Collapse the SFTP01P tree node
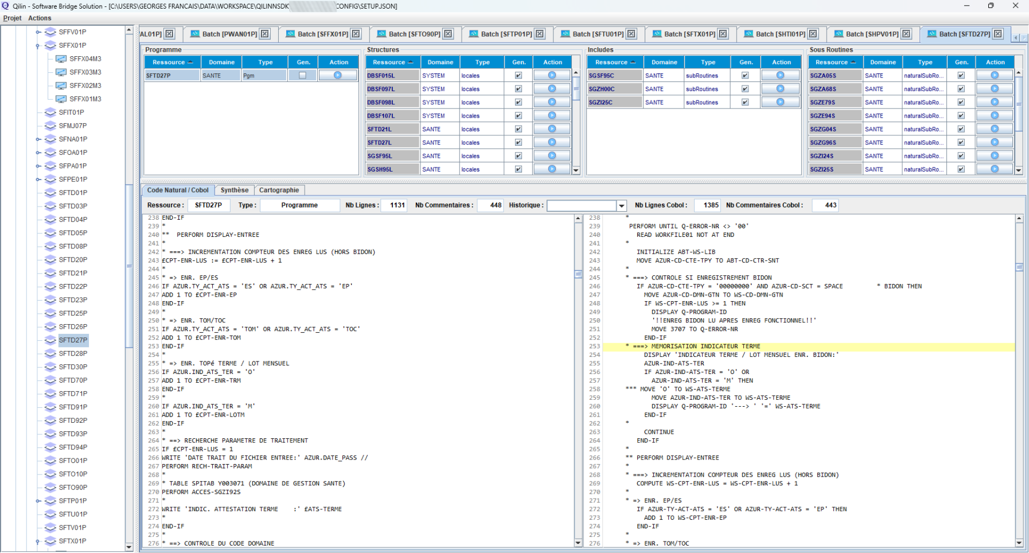This screenshot has height=553, width=1029. [x=37, y=500]
